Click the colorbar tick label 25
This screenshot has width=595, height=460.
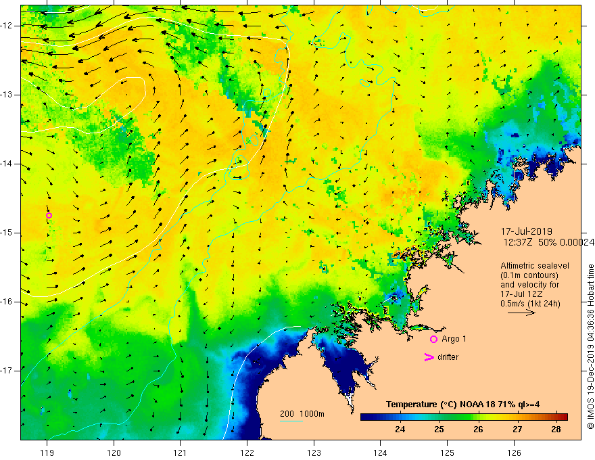[439, 430]
